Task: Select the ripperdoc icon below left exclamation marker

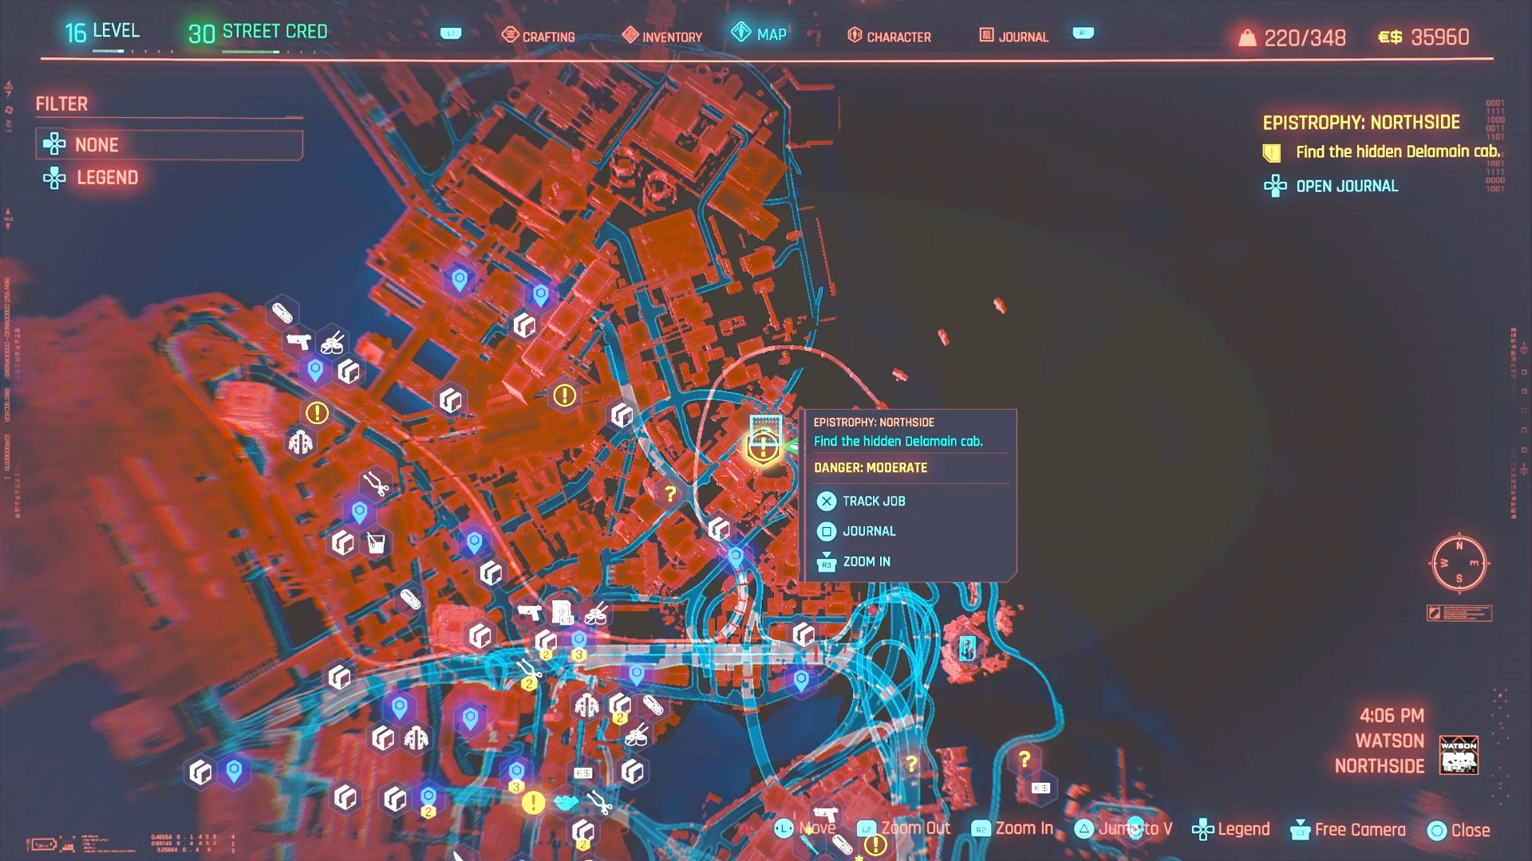Action: click(x=301, y=442)
